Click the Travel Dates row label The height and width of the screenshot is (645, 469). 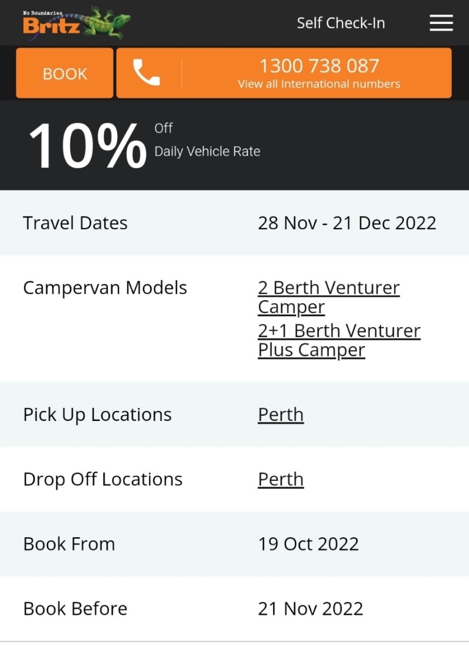tap(75, 223)
